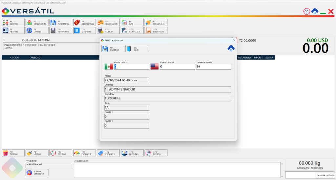Click the ^F8 Existencias icon
Image resolution: width=336 pixels, height=180 pixels.
tap(148, 30)
